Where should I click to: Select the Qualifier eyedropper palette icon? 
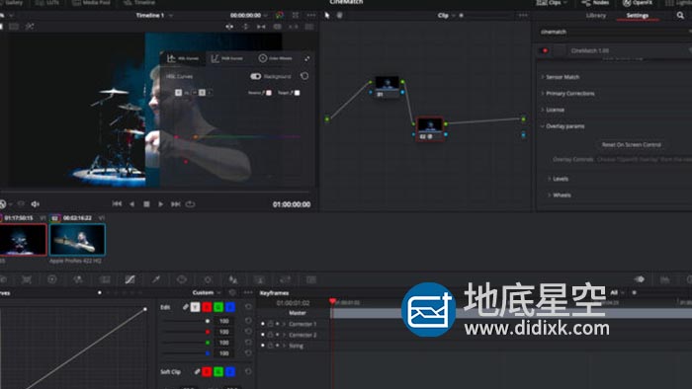tap(156, 279)
